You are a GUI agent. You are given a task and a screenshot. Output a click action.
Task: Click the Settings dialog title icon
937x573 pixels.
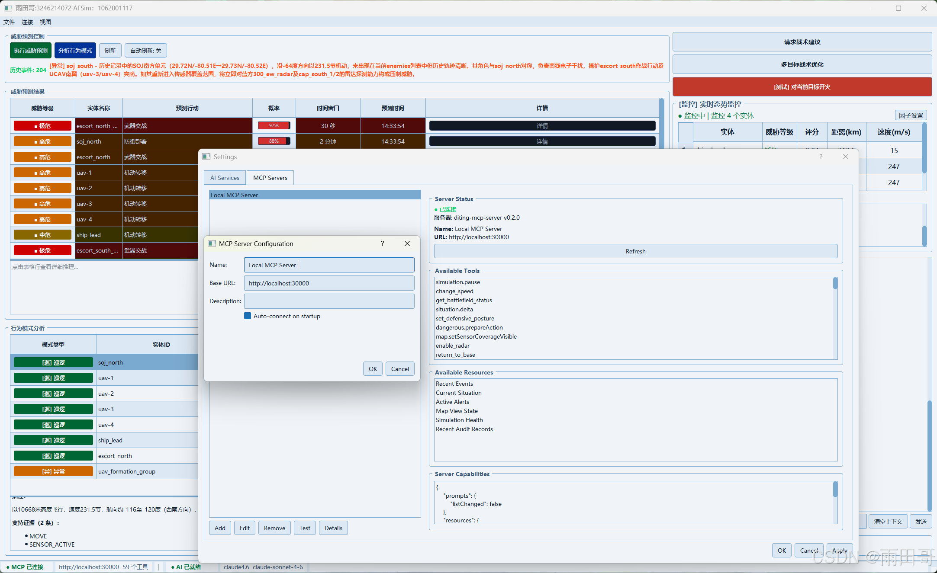(206, 157)
